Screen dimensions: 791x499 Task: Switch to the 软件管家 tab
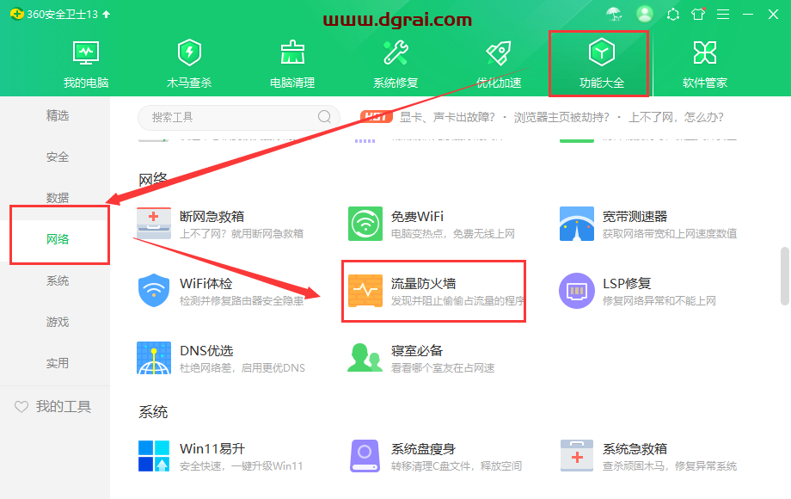point(703,60)
